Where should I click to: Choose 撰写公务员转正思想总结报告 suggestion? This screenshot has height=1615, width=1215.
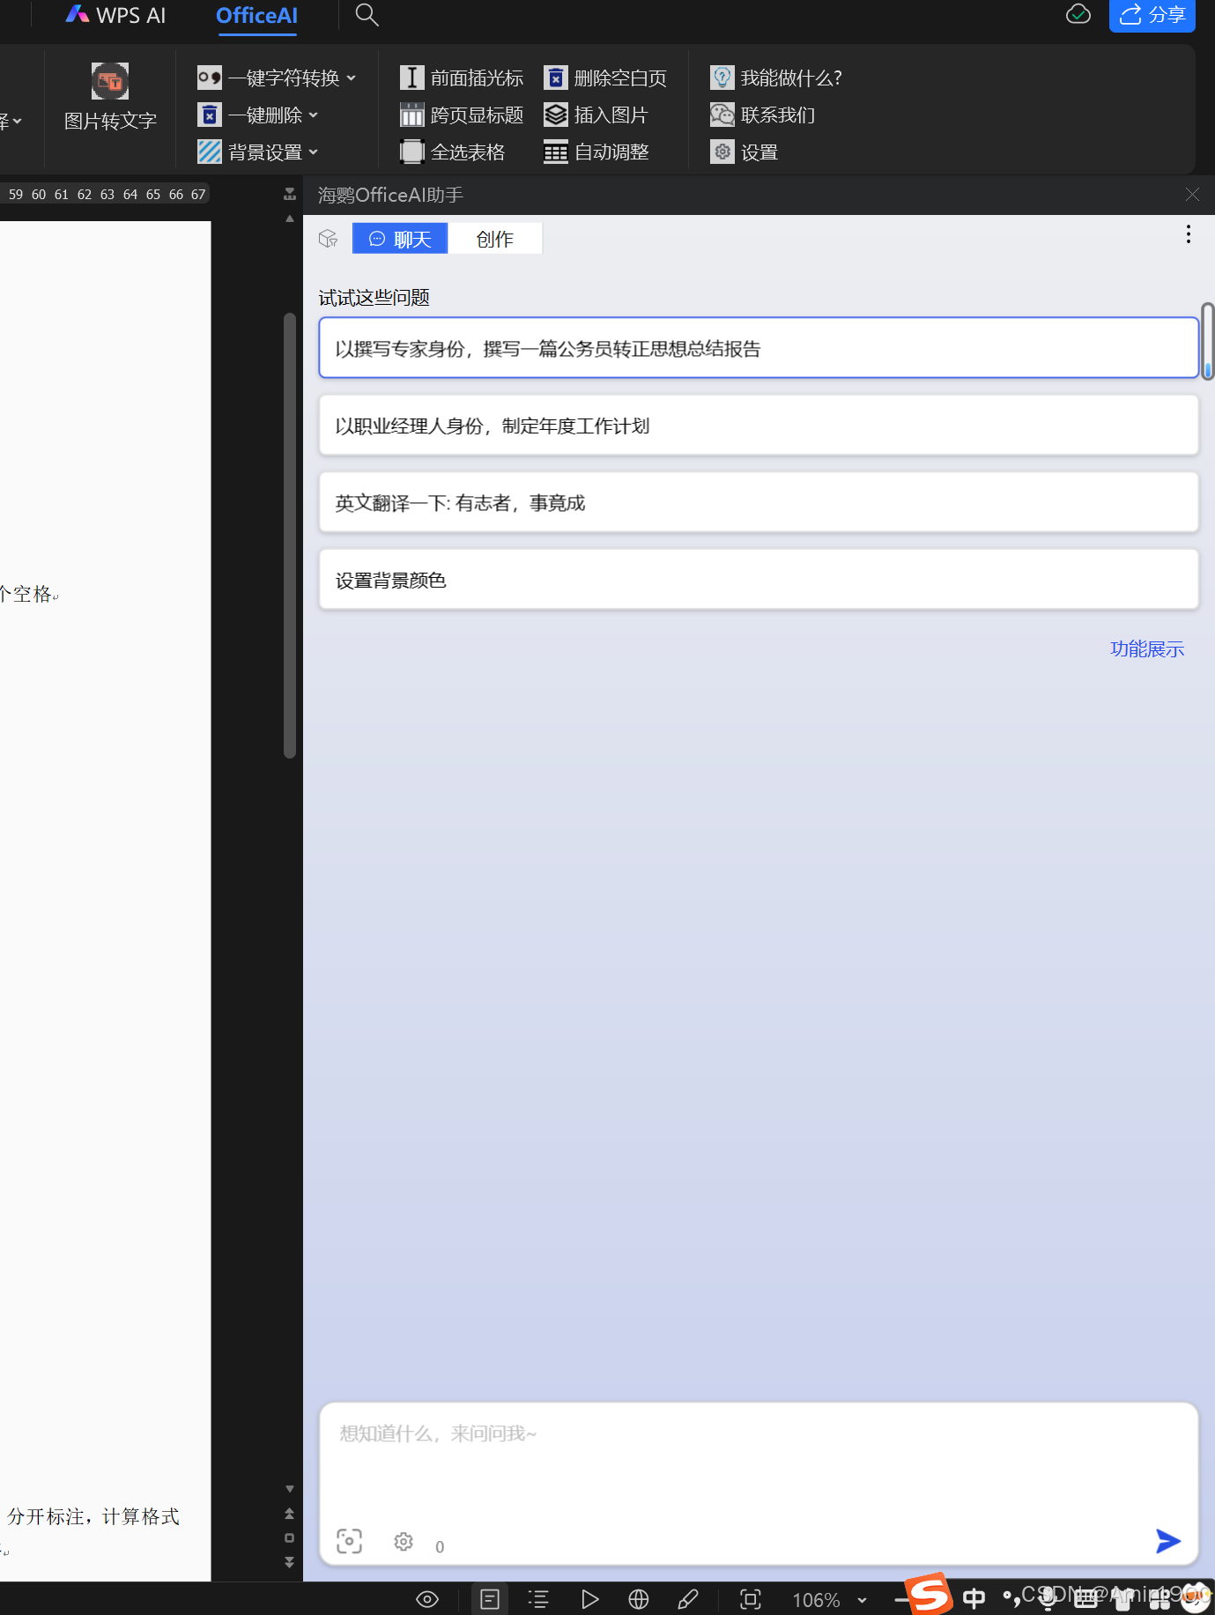(759, 348)
